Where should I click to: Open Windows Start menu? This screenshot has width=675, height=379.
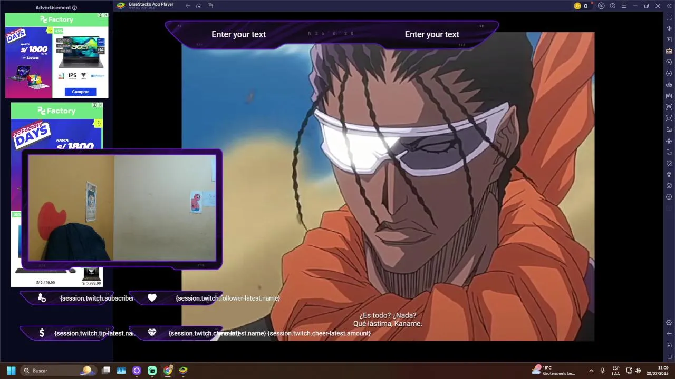(11, 371)
